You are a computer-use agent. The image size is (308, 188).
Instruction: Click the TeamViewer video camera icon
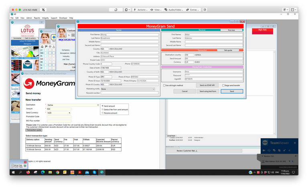click(x=264, y=150)
